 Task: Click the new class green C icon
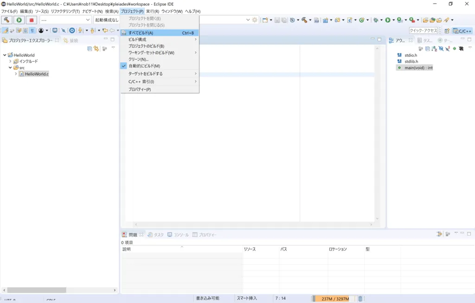[361, 20]
